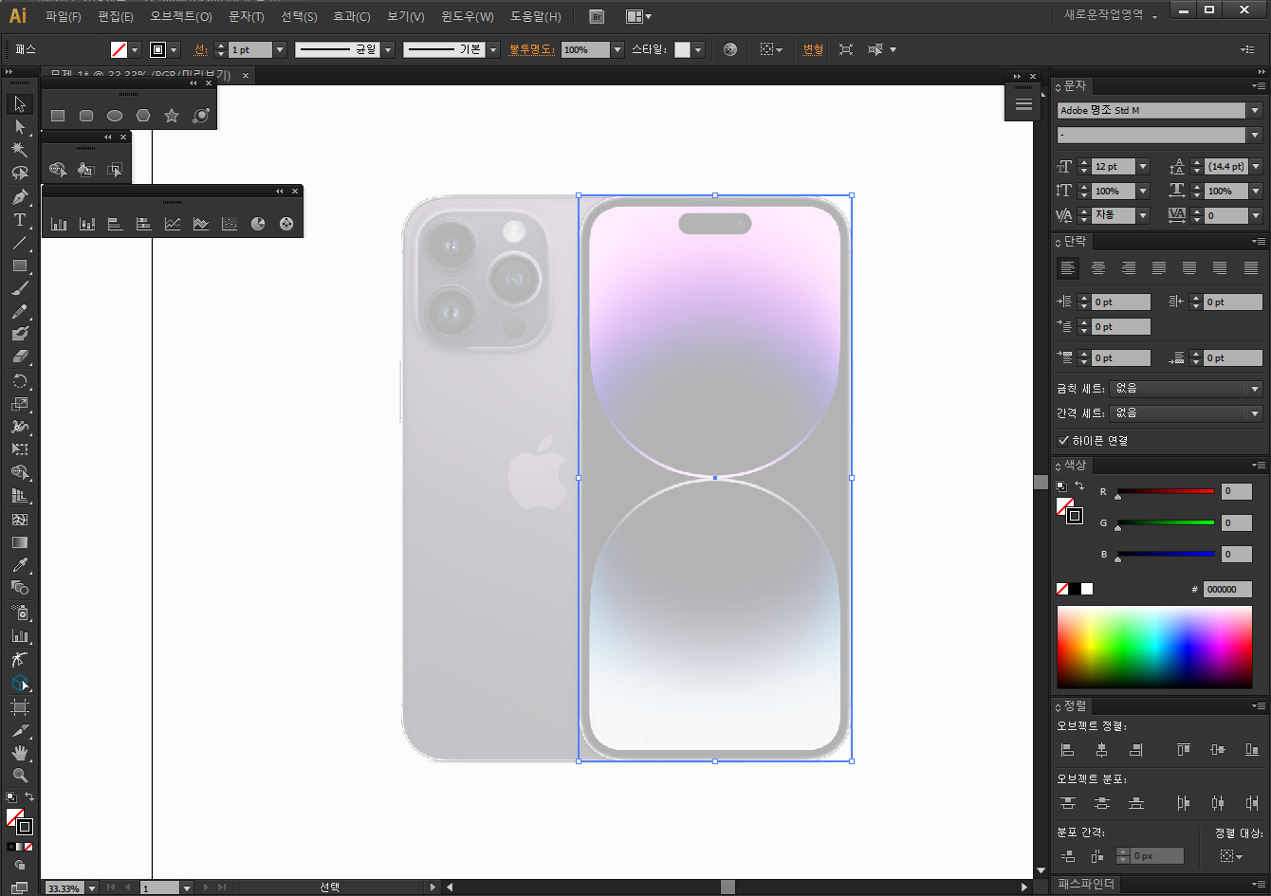This screenshot has width=1271, height=896.
Task: Select the Lasso tool
Action: coord(20,174)
